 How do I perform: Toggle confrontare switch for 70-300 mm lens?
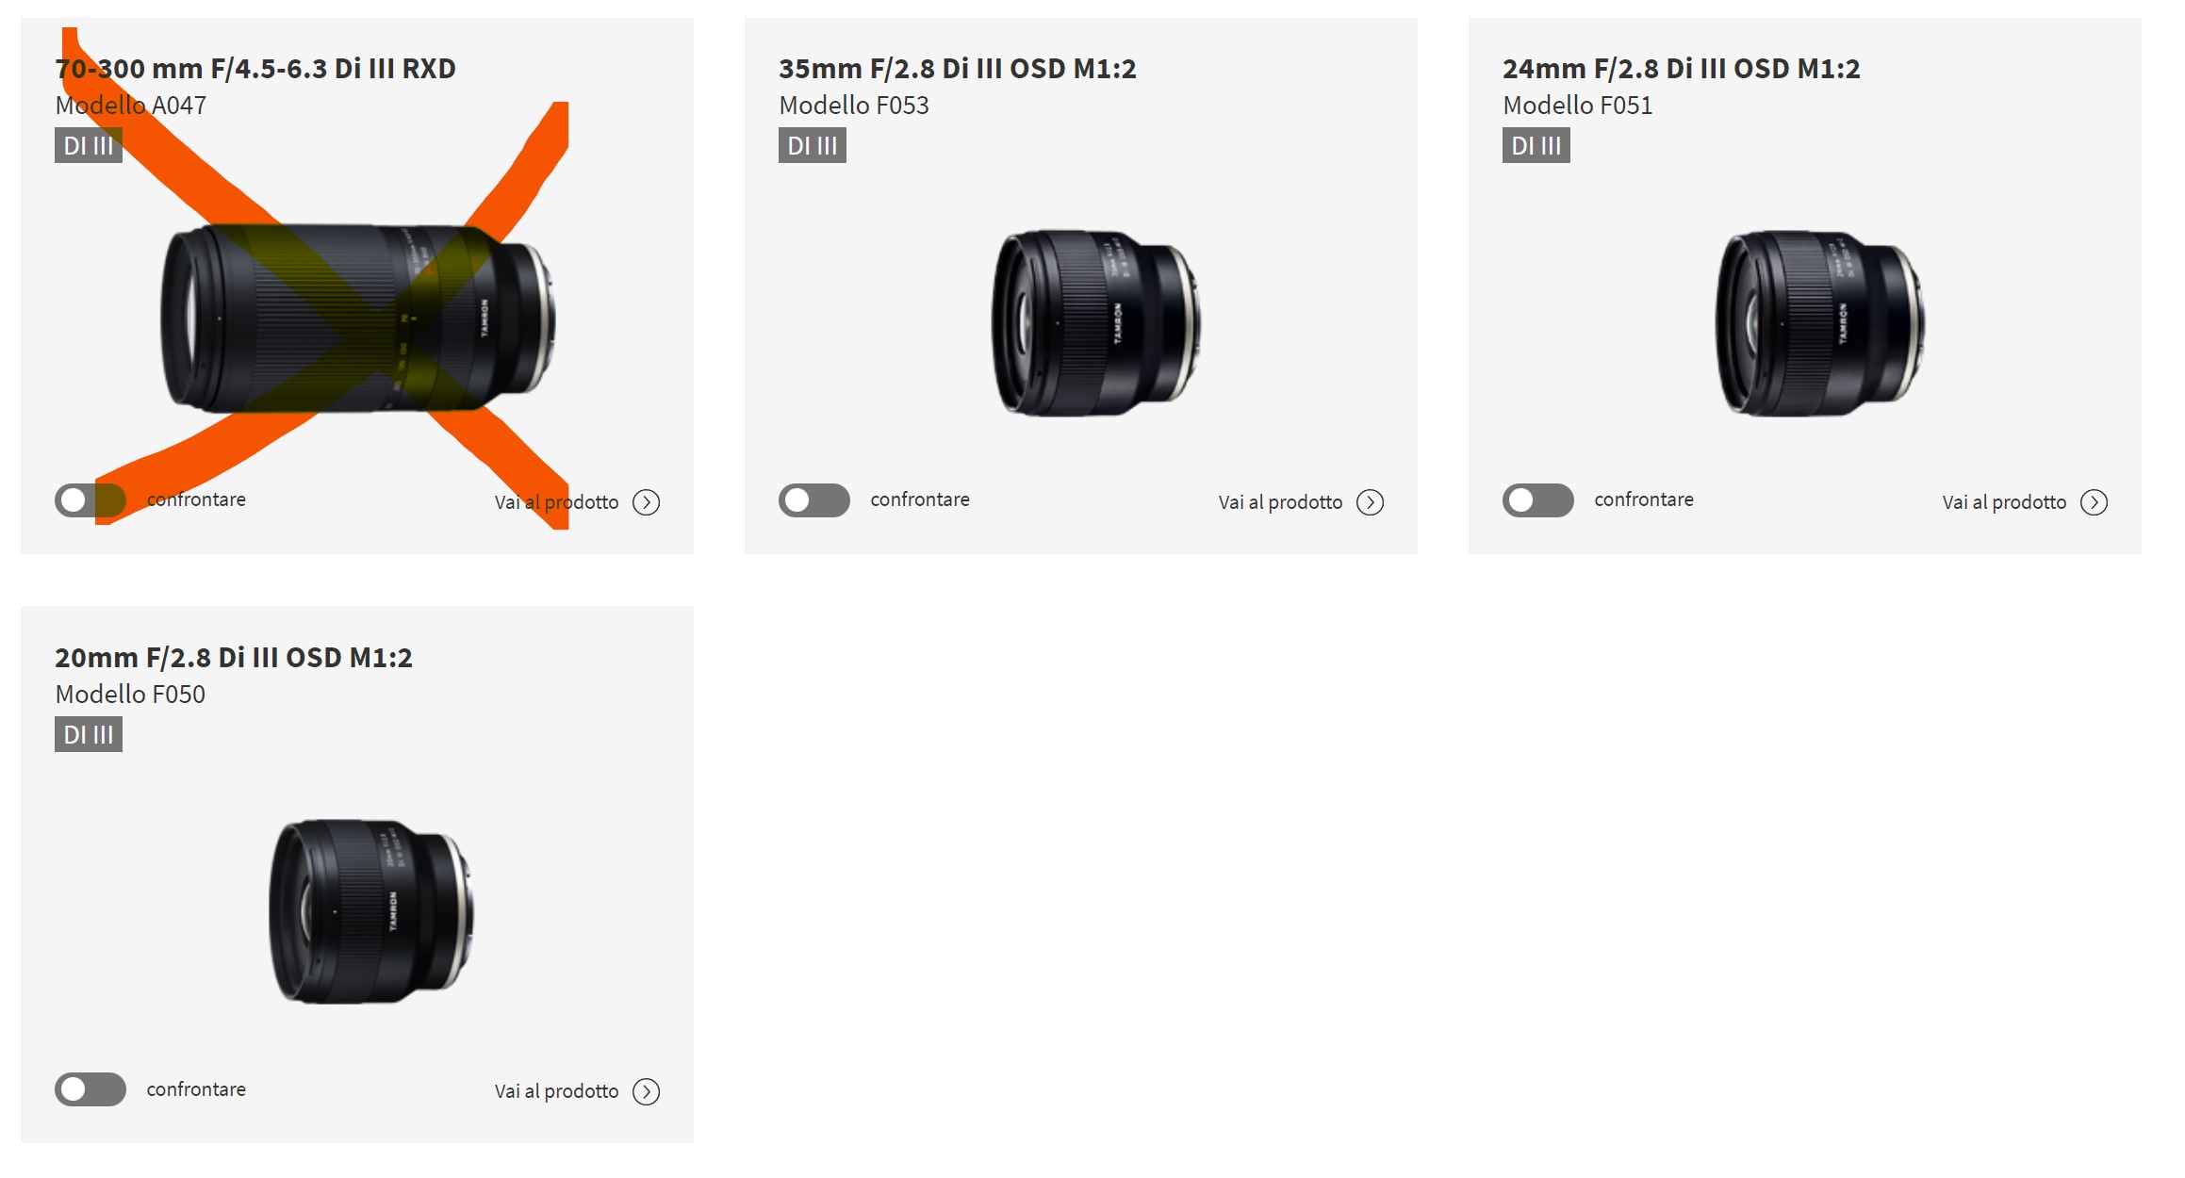point(90,500)
